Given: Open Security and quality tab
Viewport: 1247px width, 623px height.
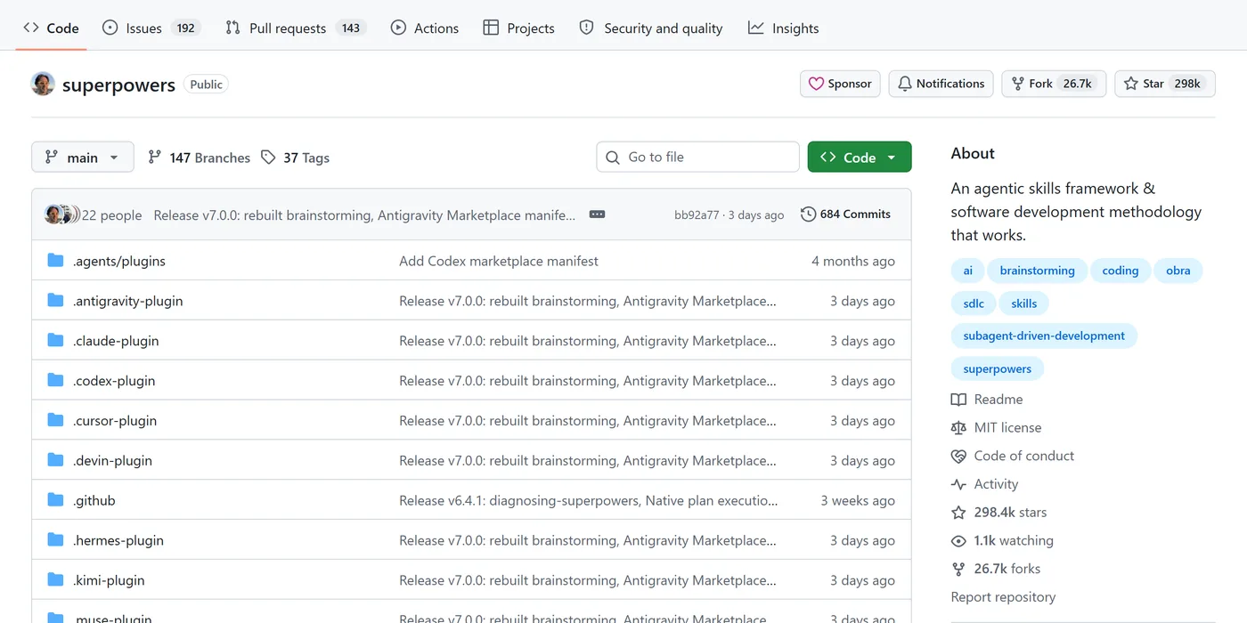Looking at the screenshot, I should click(651, 28).
